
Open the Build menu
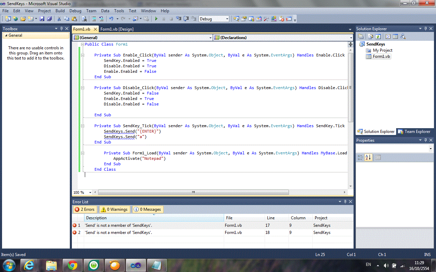point(60,11)
